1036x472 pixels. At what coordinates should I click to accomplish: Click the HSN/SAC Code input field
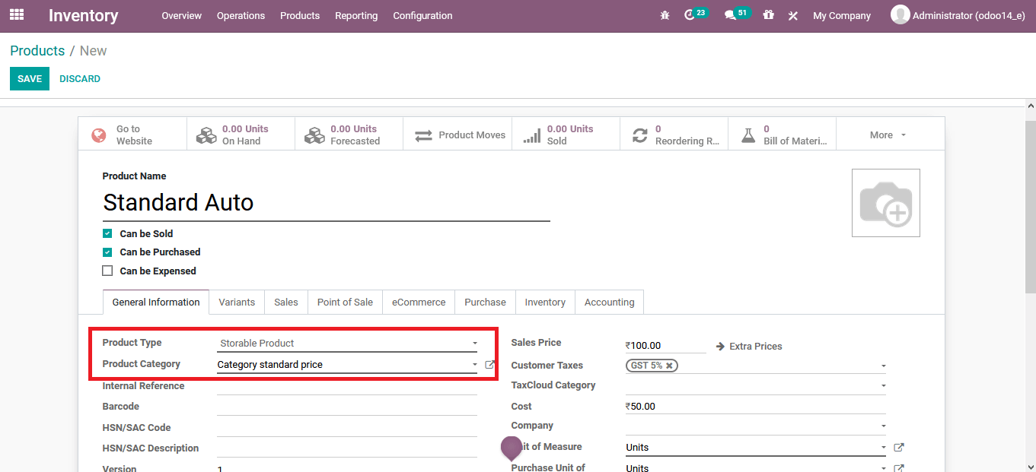tap(347, 428)
